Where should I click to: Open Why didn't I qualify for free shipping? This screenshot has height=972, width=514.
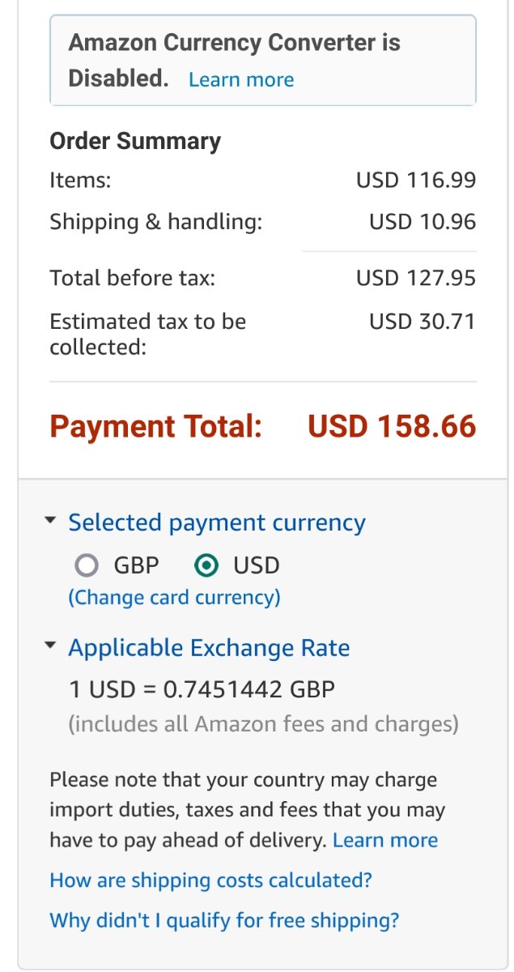click(224, 921)
